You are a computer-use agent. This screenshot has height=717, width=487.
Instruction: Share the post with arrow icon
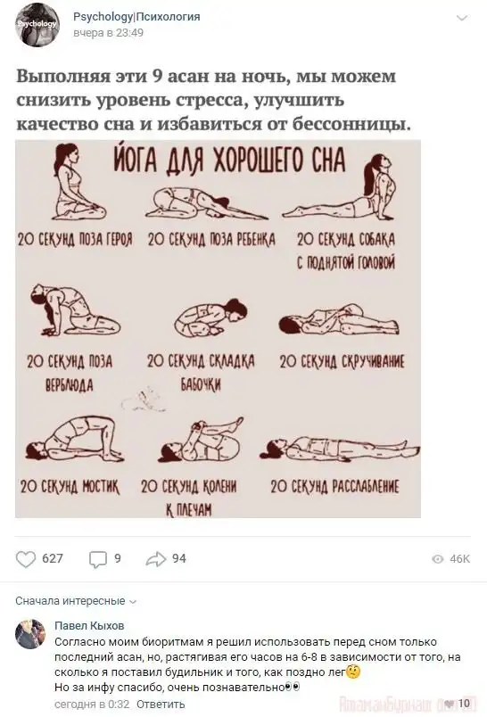(x=155, y=558)
